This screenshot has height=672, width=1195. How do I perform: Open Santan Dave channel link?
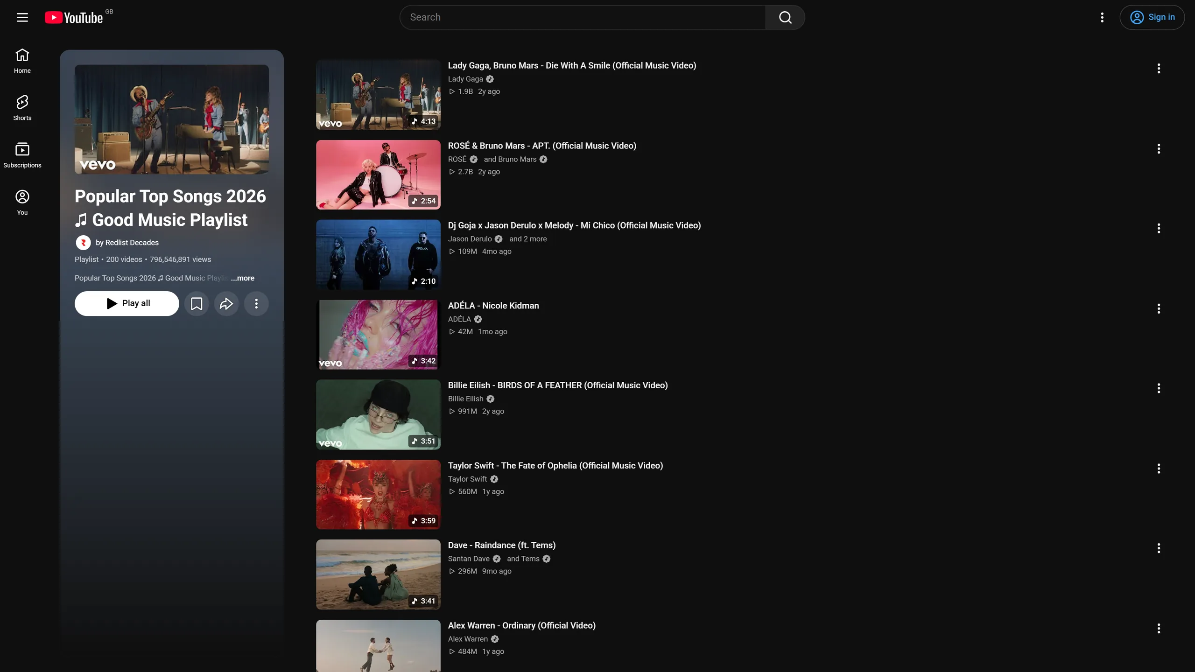click(469, 559)
